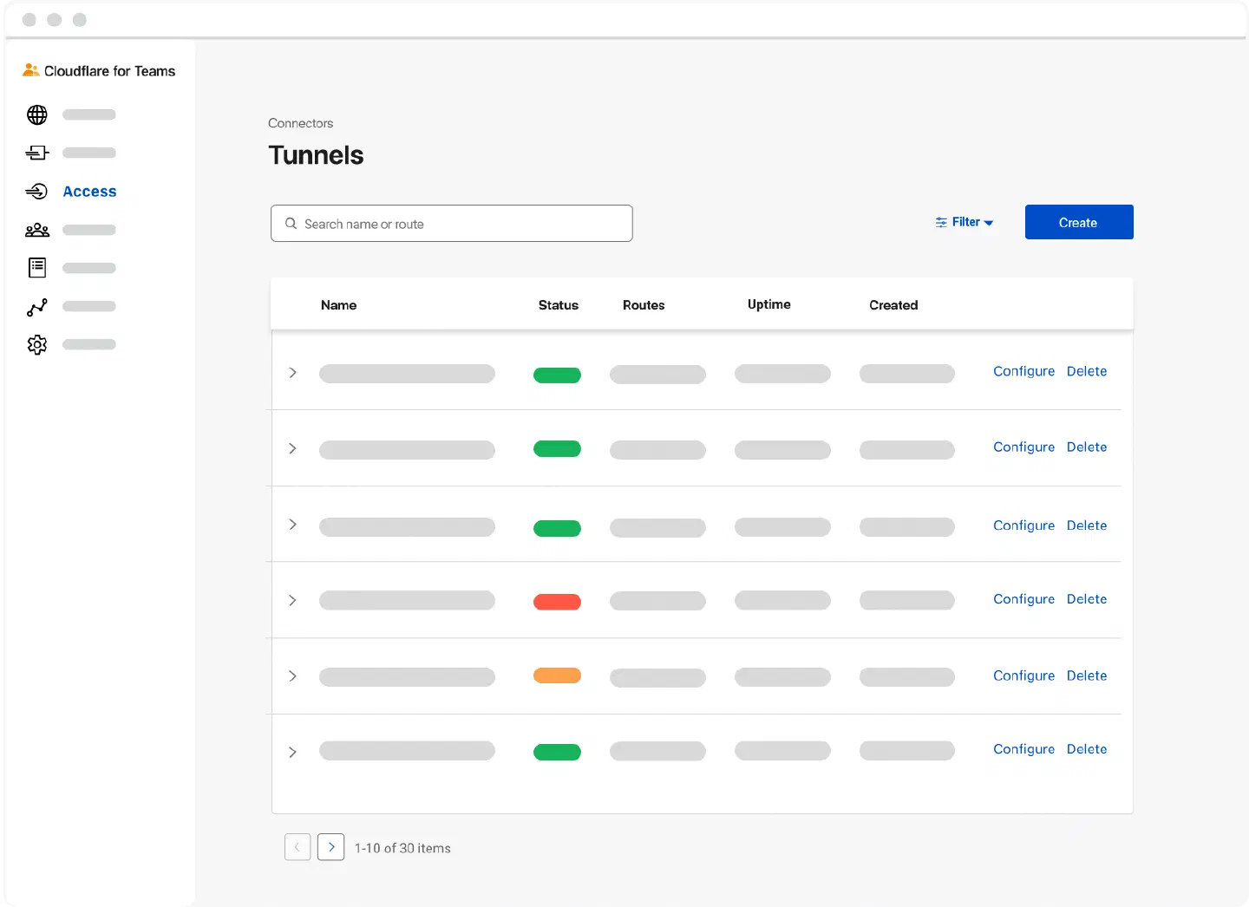Click the Create button
Viewport: 1249px width, 907px height.
point(1079,222)
